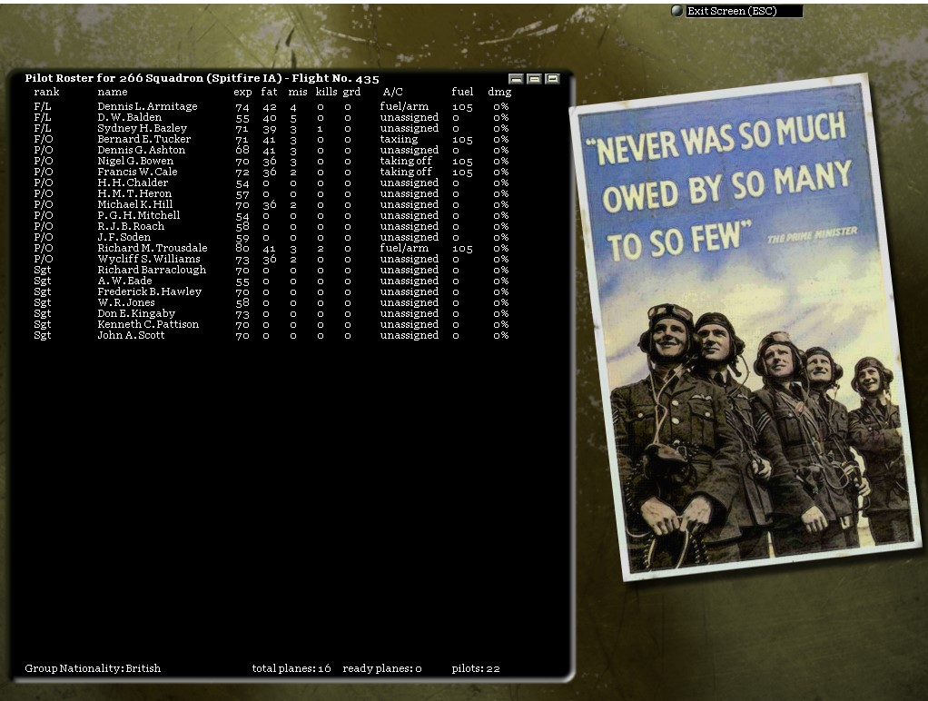Select pilot Kenneth C. Pattison
This screenshot has height=701, width=928.
click(x=148, y=324)
